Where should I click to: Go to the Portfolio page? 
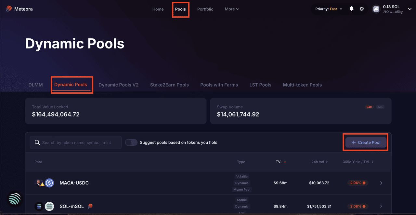[205, 9]
